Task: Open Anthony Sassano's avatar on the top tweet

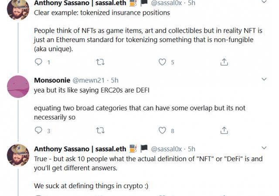Action: click(x=18, y=9)
